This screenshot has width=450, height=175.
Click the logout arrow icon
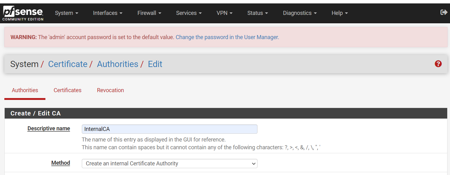[x=444, y=12]
